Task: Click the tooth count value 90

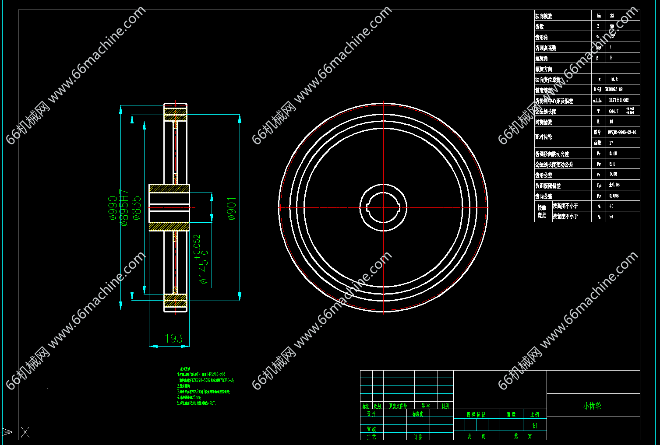Action: (612, 26)
